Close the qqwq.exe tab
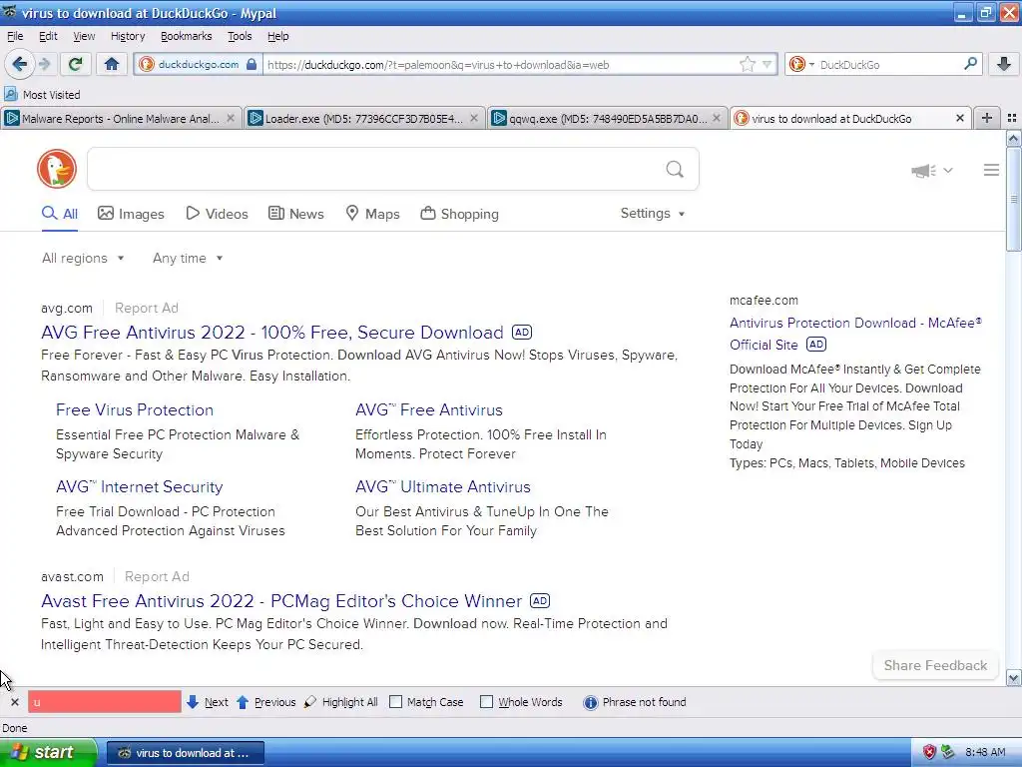This screenshot has height=767, width=1022. click(717, 118)
